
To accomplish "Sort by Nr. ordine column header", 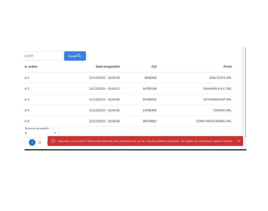I will [x=31, y=67].
